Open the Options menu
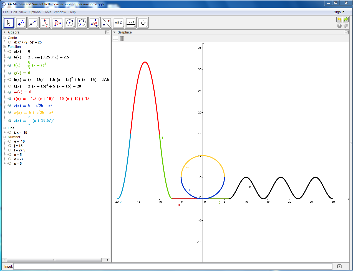 (x=35, y=12)
